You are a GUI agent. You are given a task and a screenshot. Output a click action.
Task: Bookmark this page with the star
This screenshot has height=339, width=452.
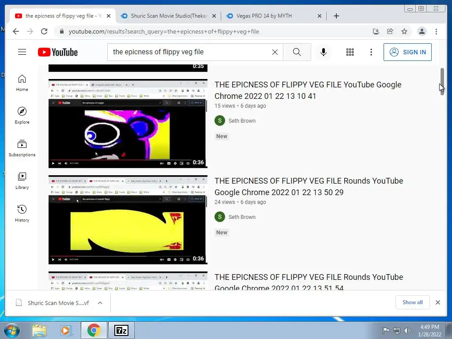[404, 31]
